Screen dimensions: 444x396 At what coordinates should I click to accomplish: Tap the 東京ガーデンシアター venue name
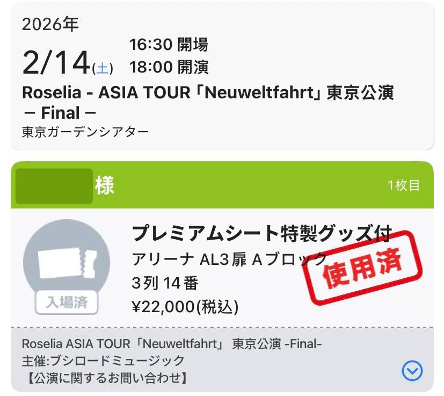point(85,132)
